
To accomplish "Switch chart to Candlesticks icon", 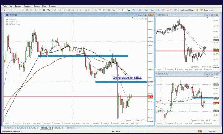I will 100,10.
